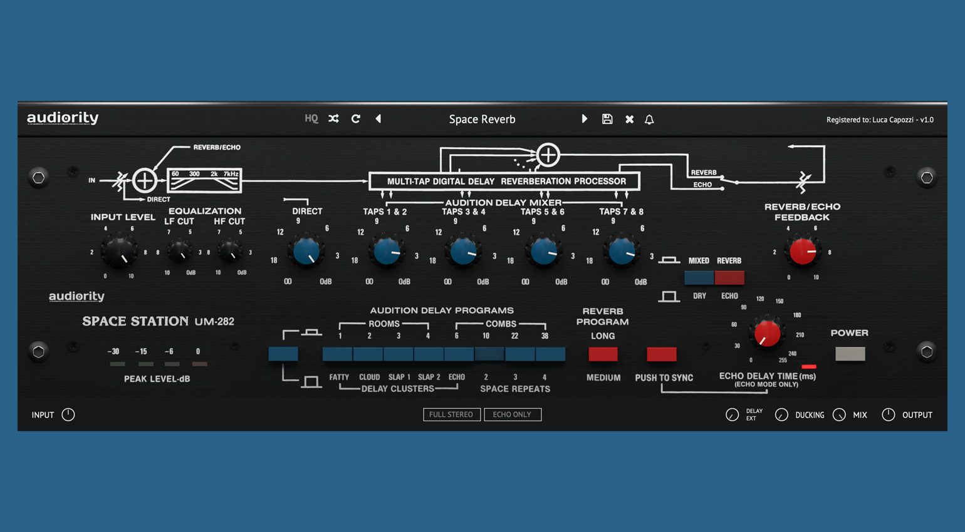
Task: Visit the Audiority logo link
Action: (x=63, y=118)
